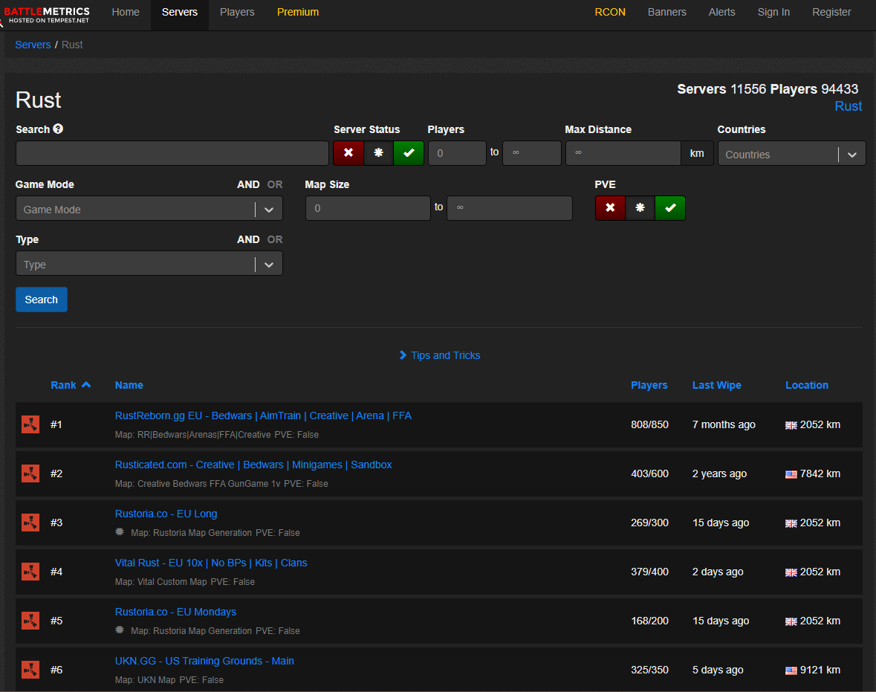The height and width of the screenshot is (692, 876).
Task: Sort the table by the Name column
Action: [129, 385]
